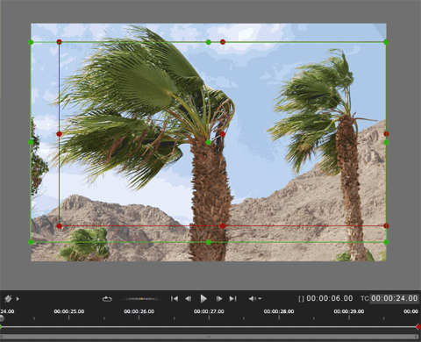Step forward one frame
The image size is (421, 342).
[218, 298]
